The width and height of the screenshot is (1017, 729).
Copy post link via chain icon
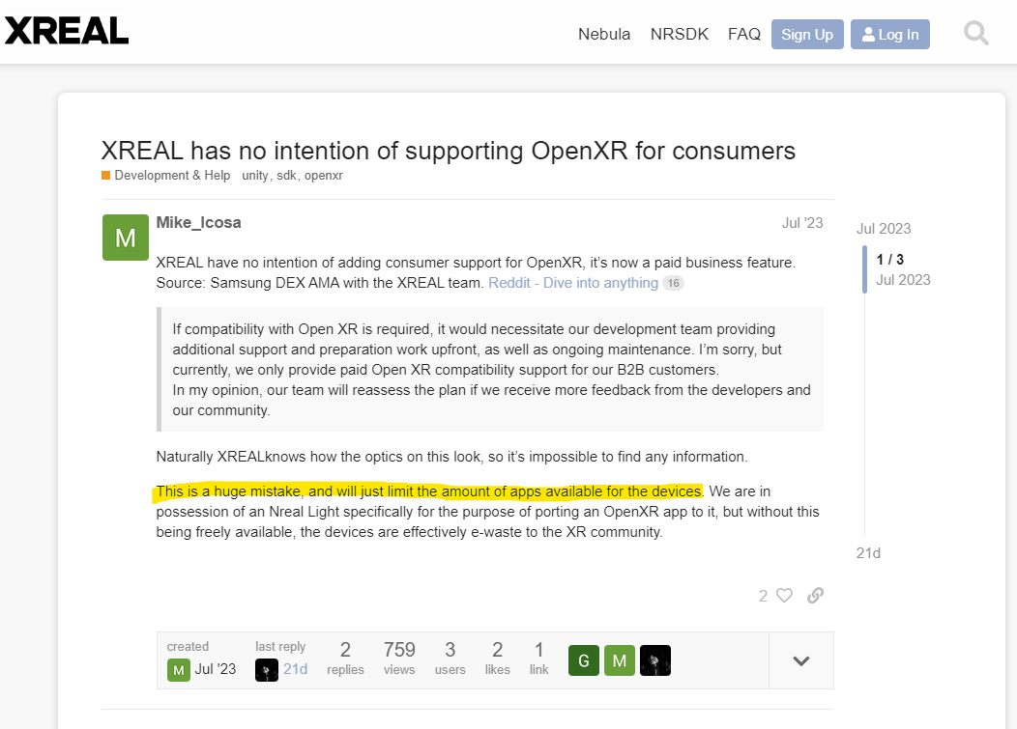click(x=815, y=596)
